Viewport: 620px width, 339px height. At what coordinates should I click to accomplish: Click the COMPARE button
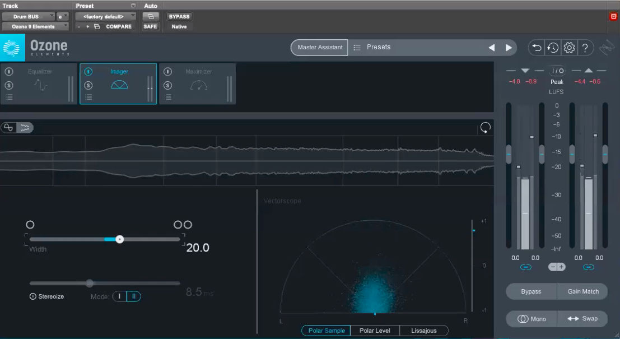click(119, 26)
